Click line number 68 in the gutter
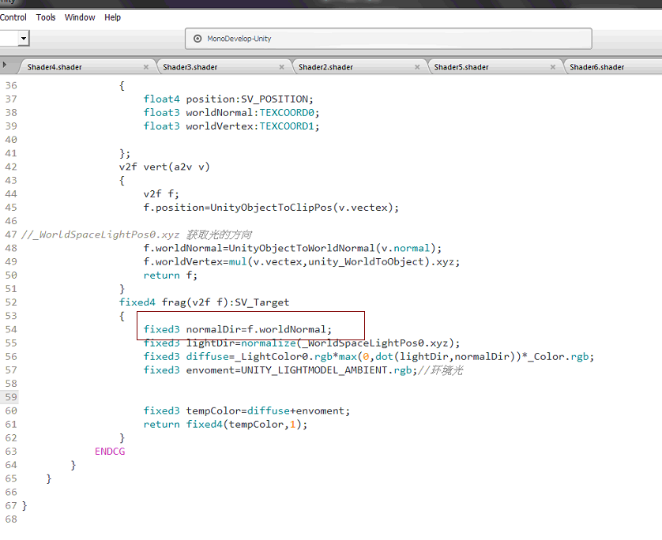Image resolution: width=662 pixels, height=540 pixels. coord(11,519)
